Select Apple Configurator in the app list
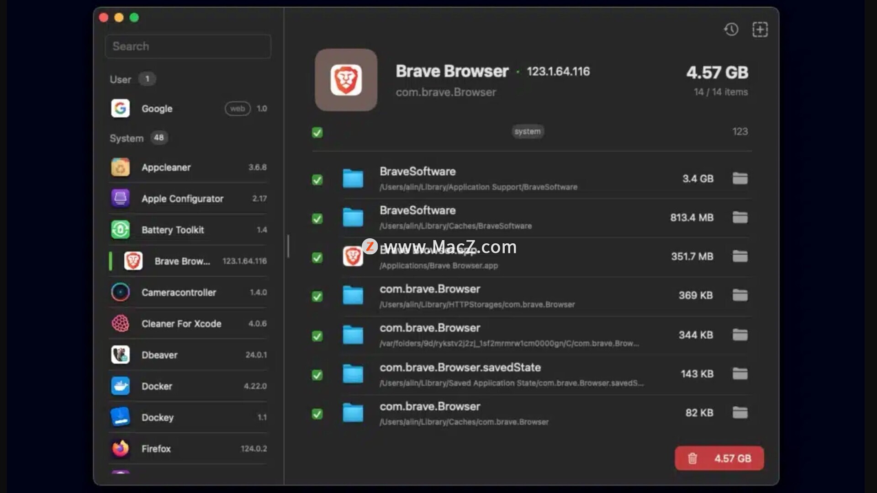Image resolution: width=877 pixels, height=493 pixels. coord(188,199)
